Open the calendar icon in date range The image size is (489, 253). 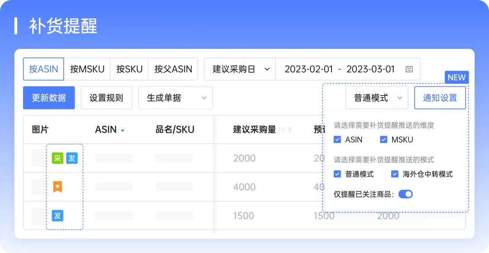(409, 69)
